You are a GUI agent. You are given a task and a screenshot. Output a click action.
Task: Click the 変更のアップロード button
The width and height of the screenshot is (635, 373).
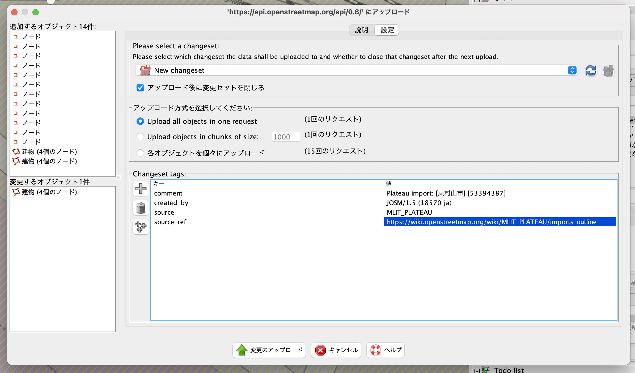pyautogui.click(x=269, y=350)
